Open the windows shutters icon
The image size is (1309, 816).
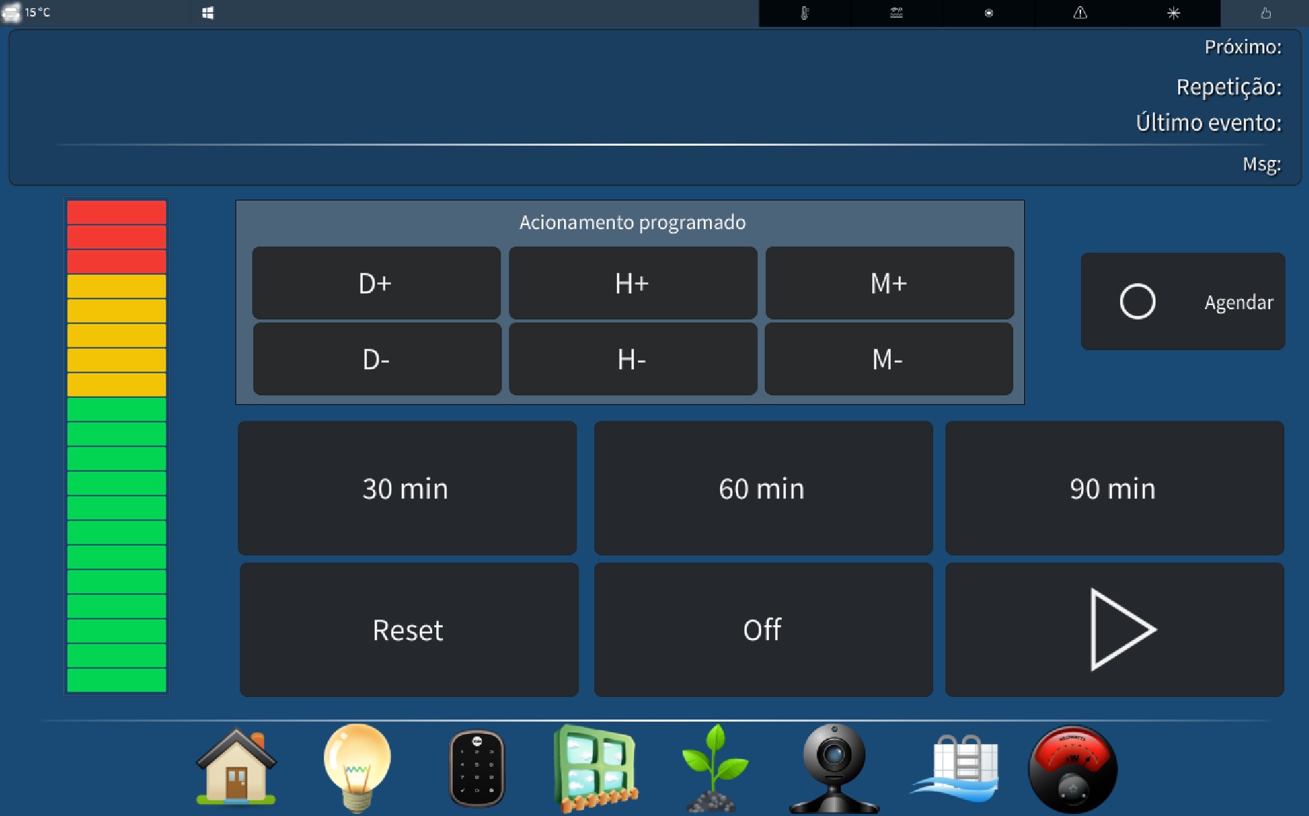pyautogui.click(x=595, y=767)
